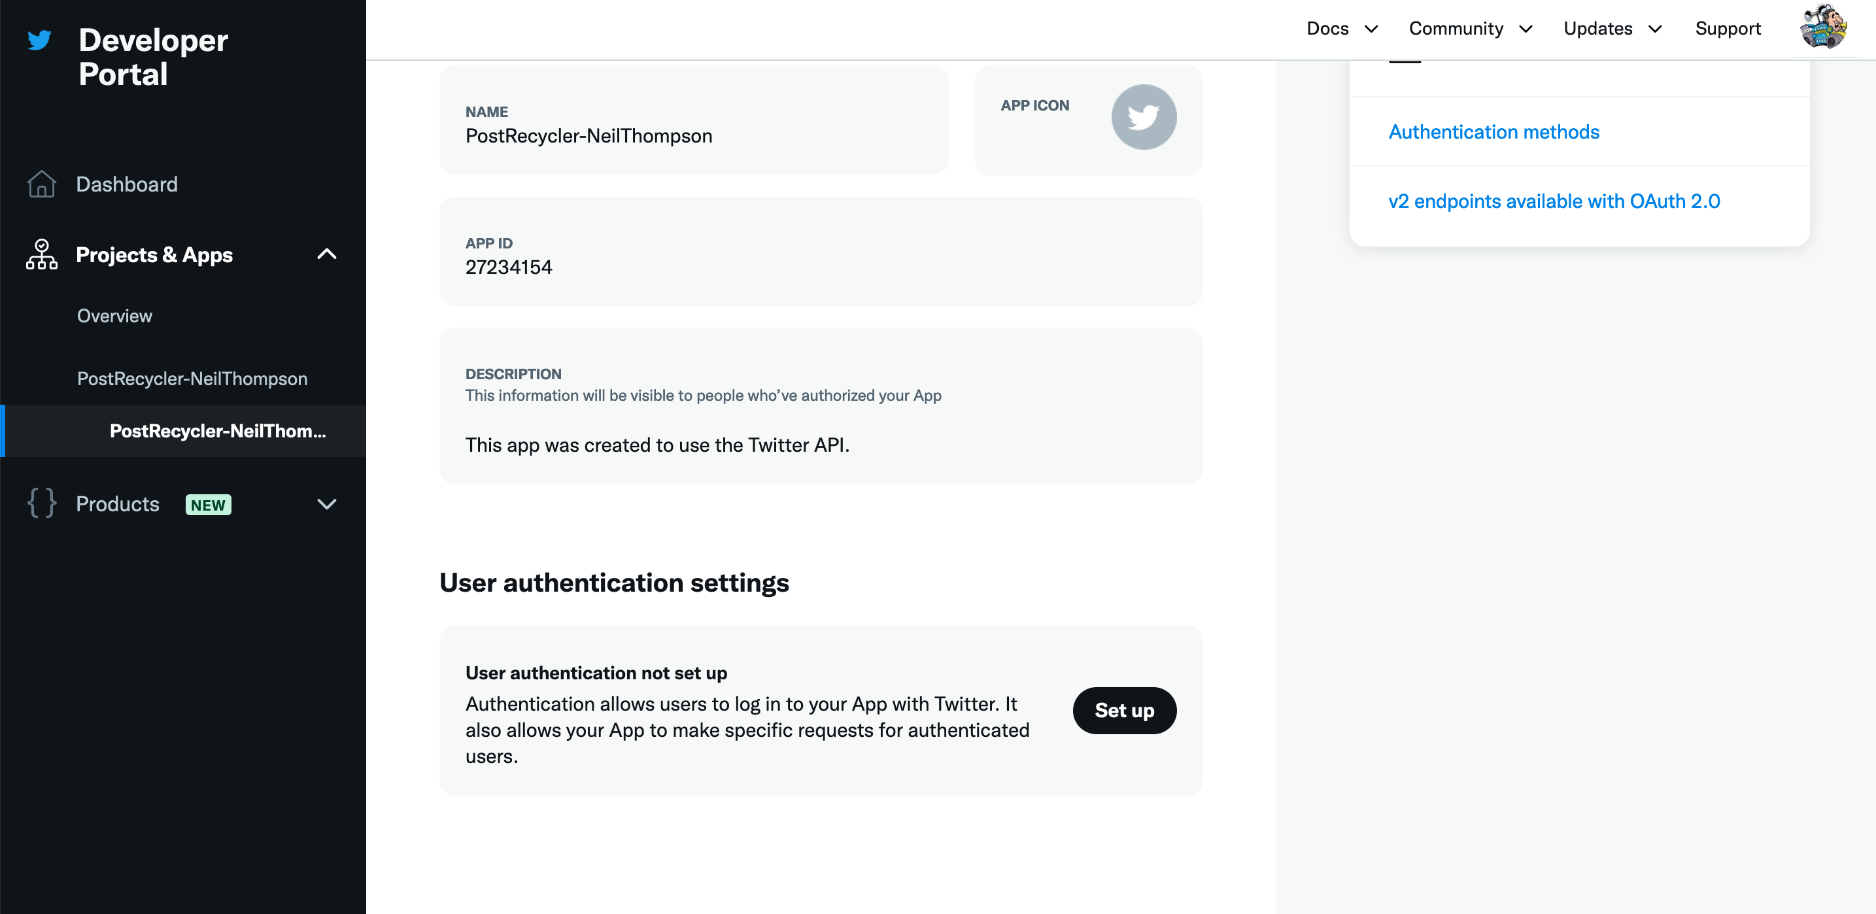Click the APP ICON label
This screenshot has width=1876, height=914.
tap(1034, 106)
